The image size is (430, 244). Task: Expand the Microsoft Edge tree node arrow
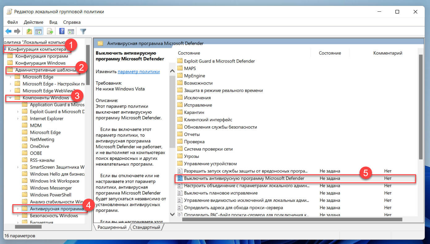10,77
